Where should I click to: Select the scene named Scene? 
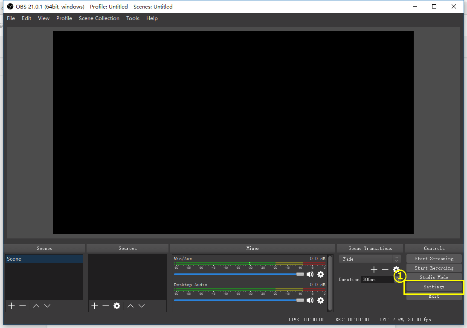click(44, 258)
